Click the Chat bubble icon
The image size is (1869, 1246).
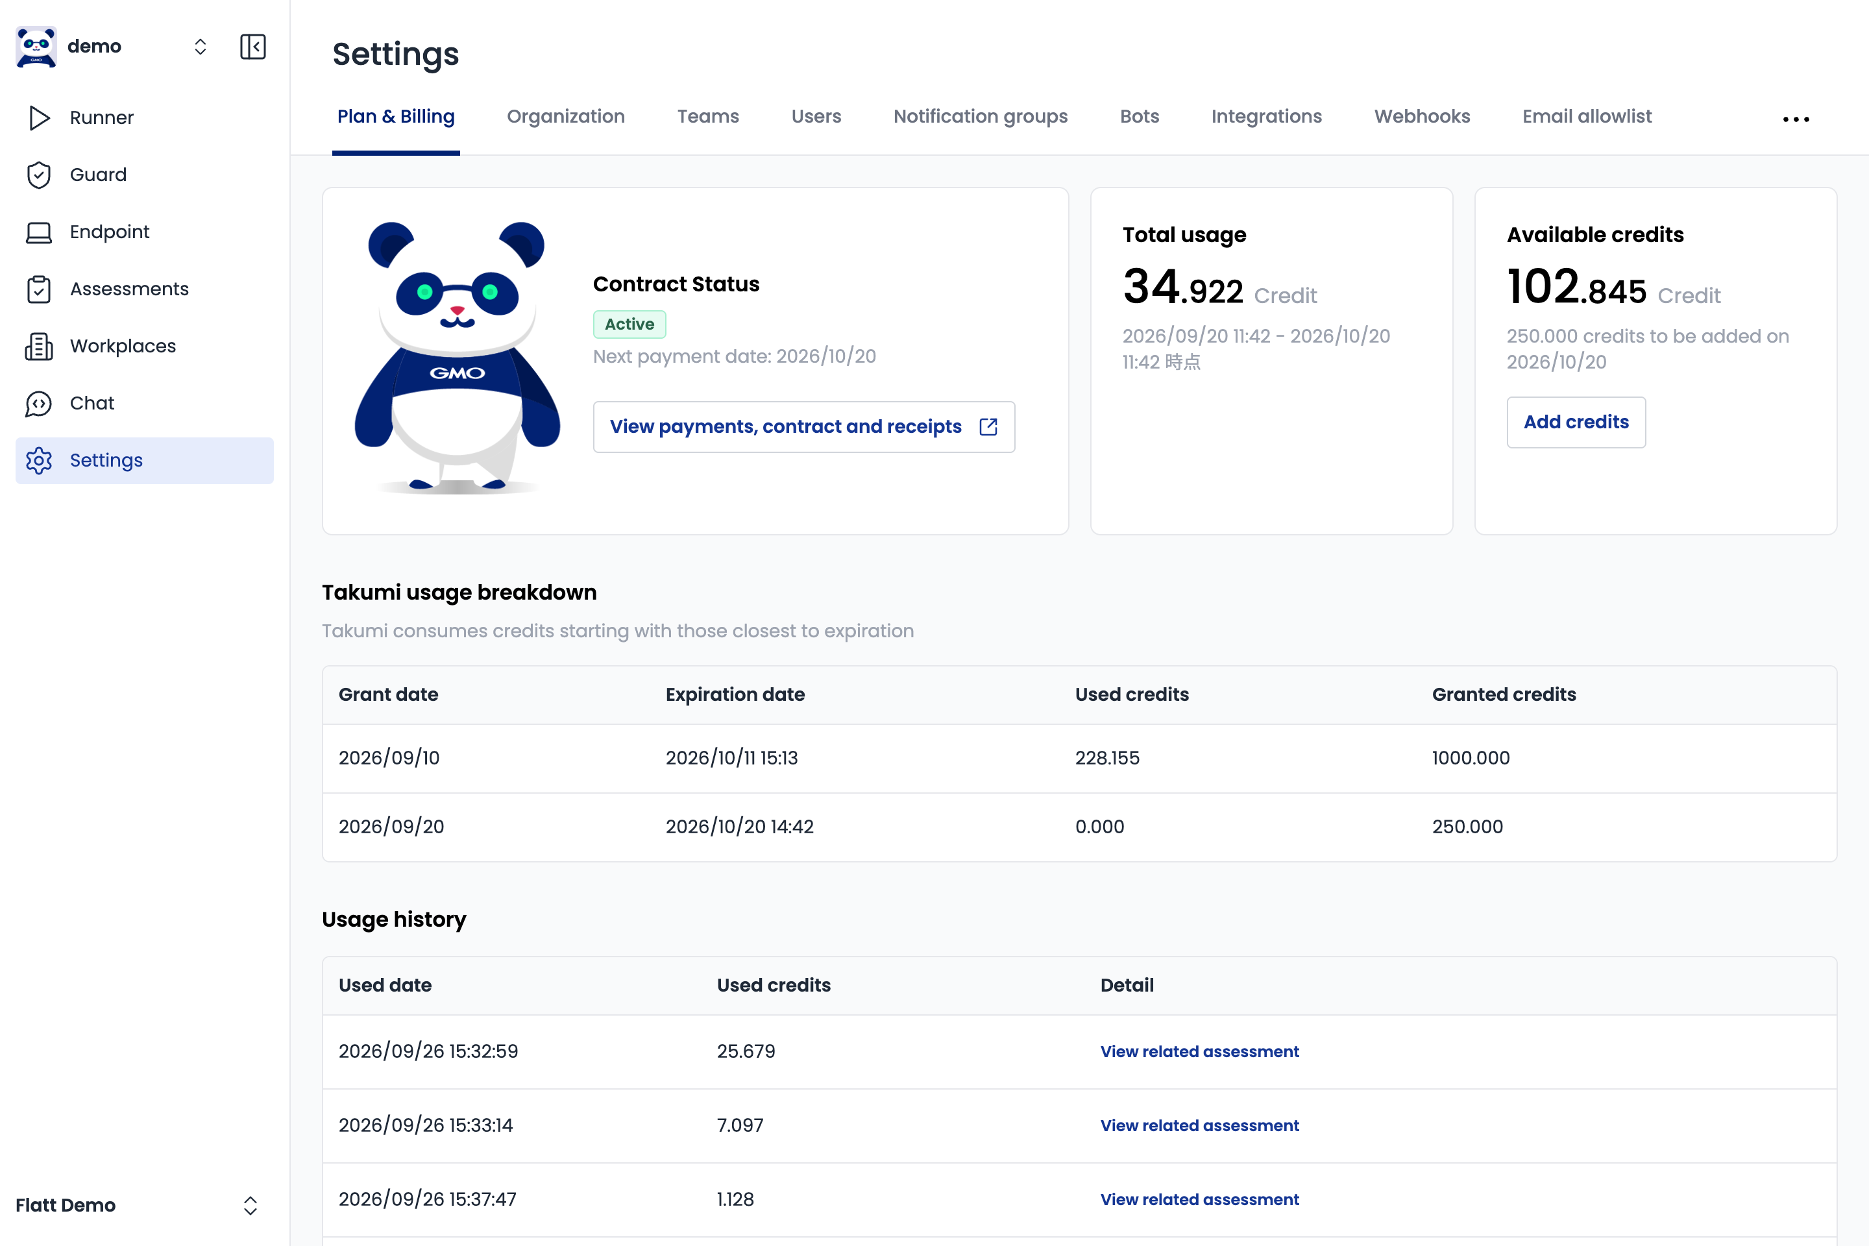[x=39, y=404]
